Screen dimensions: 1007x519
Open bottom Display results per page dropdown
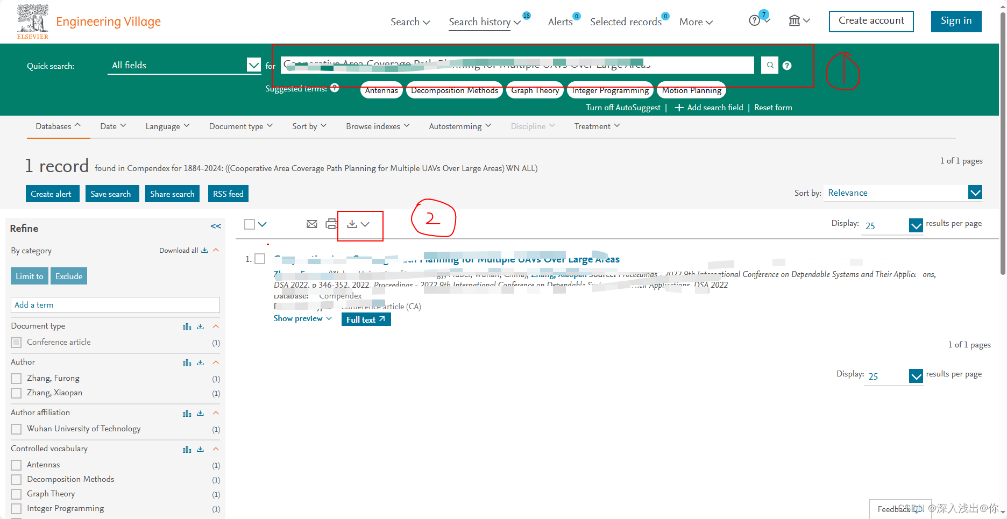point(893,376)
